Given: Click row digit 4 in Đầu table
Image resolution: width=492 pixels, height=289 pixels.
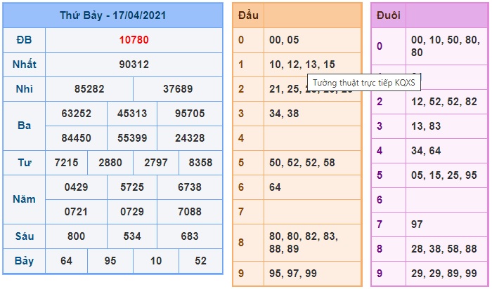Looking at the screenshot, I should pyautogui.click(x=241, y=138).
